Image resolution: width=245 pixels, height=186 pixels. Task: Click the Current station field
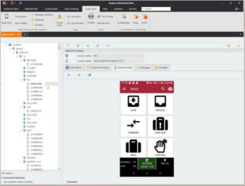click(119, 61)
